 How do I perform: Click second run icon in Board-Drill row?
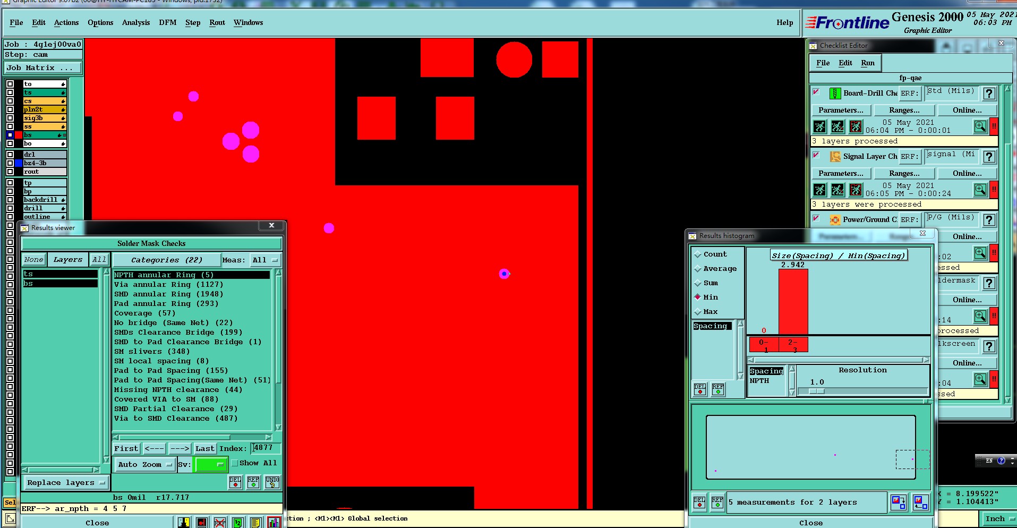tap(837, 126)
